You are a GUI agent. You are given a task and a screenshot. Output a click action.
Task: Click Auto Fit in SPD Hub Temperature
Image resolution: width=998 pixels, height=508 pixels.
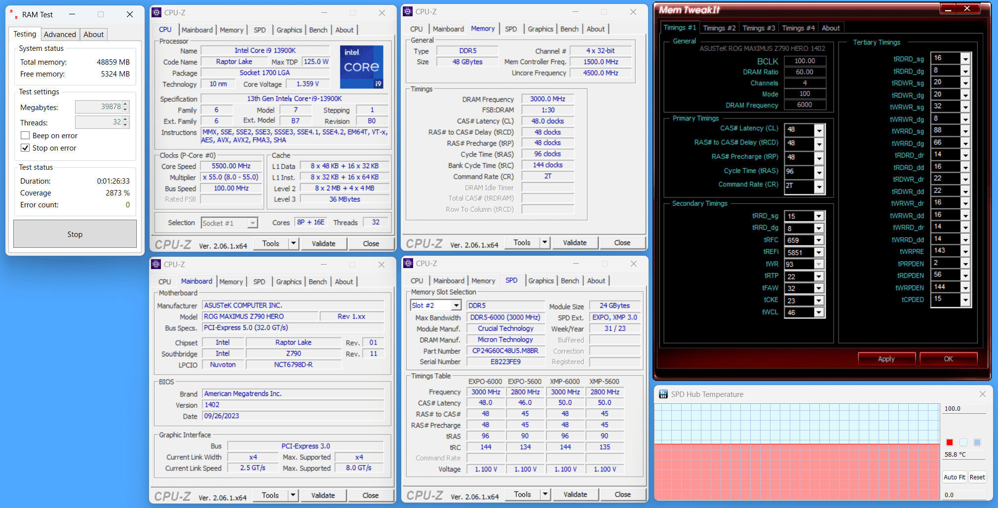tap(955, 477)
